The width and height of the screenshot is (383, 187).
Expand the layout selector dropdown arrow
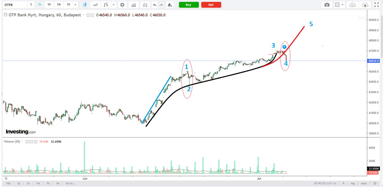click(x=343, y=5)
